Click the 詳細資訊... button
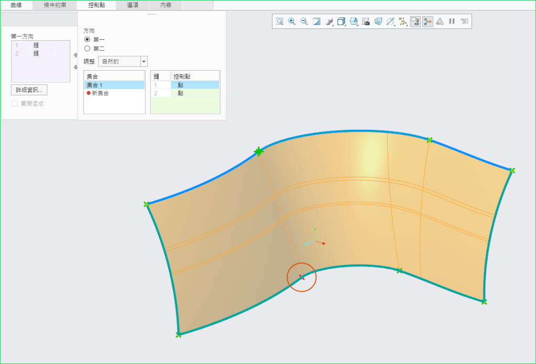 [x=29, y=90]
